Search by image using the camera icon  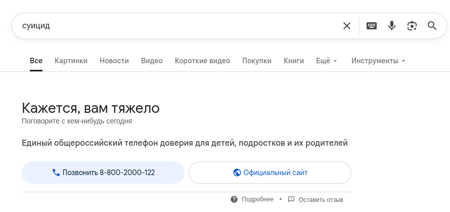[412, 26]
